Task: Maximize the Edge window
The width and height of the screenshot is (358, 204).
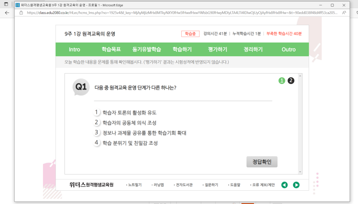Action: click(x=332, y=5)
